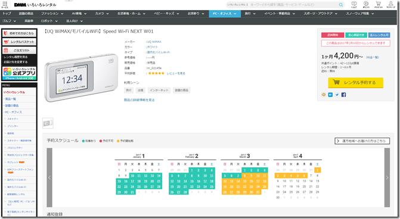Expand the スポーツ・アウトドア menu
Image resolution: width=400 pixels, height=219 pixels.
(x=320, y=14)
